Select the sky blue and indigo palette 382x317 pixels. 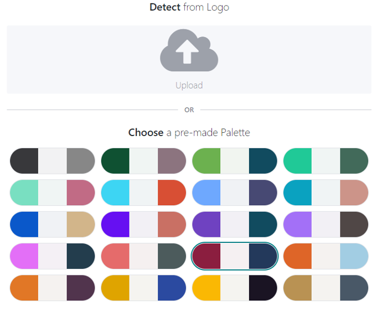tap(235, 193)
